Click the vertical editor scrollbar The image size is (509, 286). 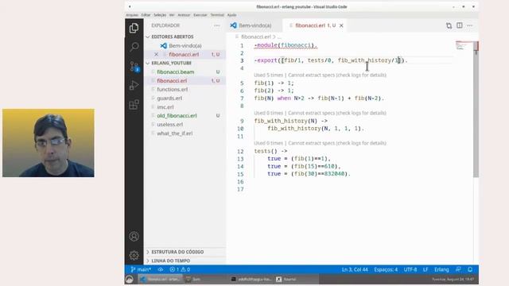tap(476, 110)
